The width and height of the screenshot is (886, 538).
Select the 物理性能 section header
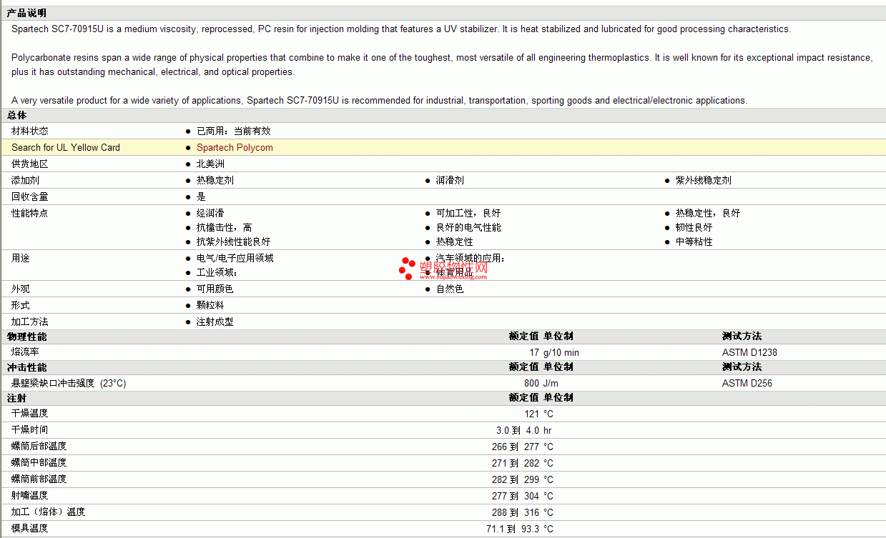click(26, 336)
